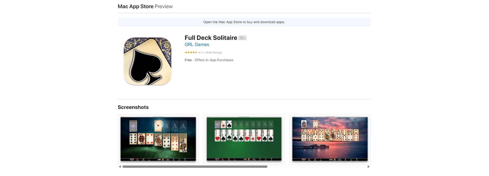Click the six of diamonds card in the green screenshot
This screenshot has height=176, width=489.
223,124
